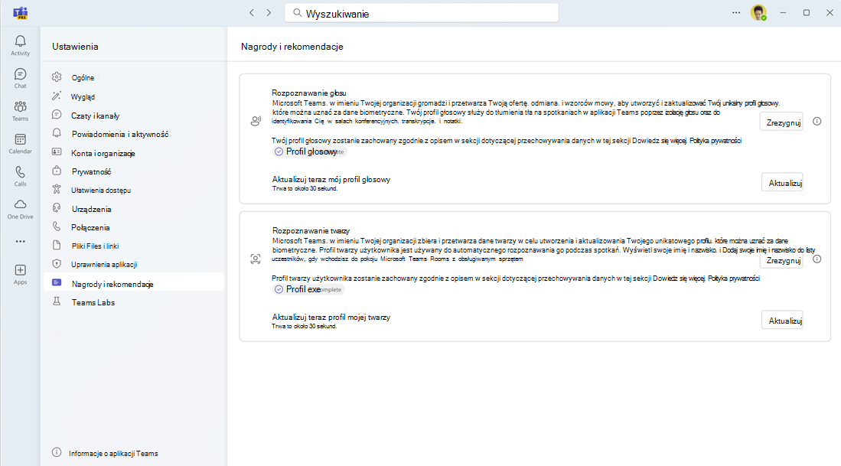This screenshot has height=466, width=841.
Task: Open the Chat icon in sidebar
Action: (x=21, y=74)
